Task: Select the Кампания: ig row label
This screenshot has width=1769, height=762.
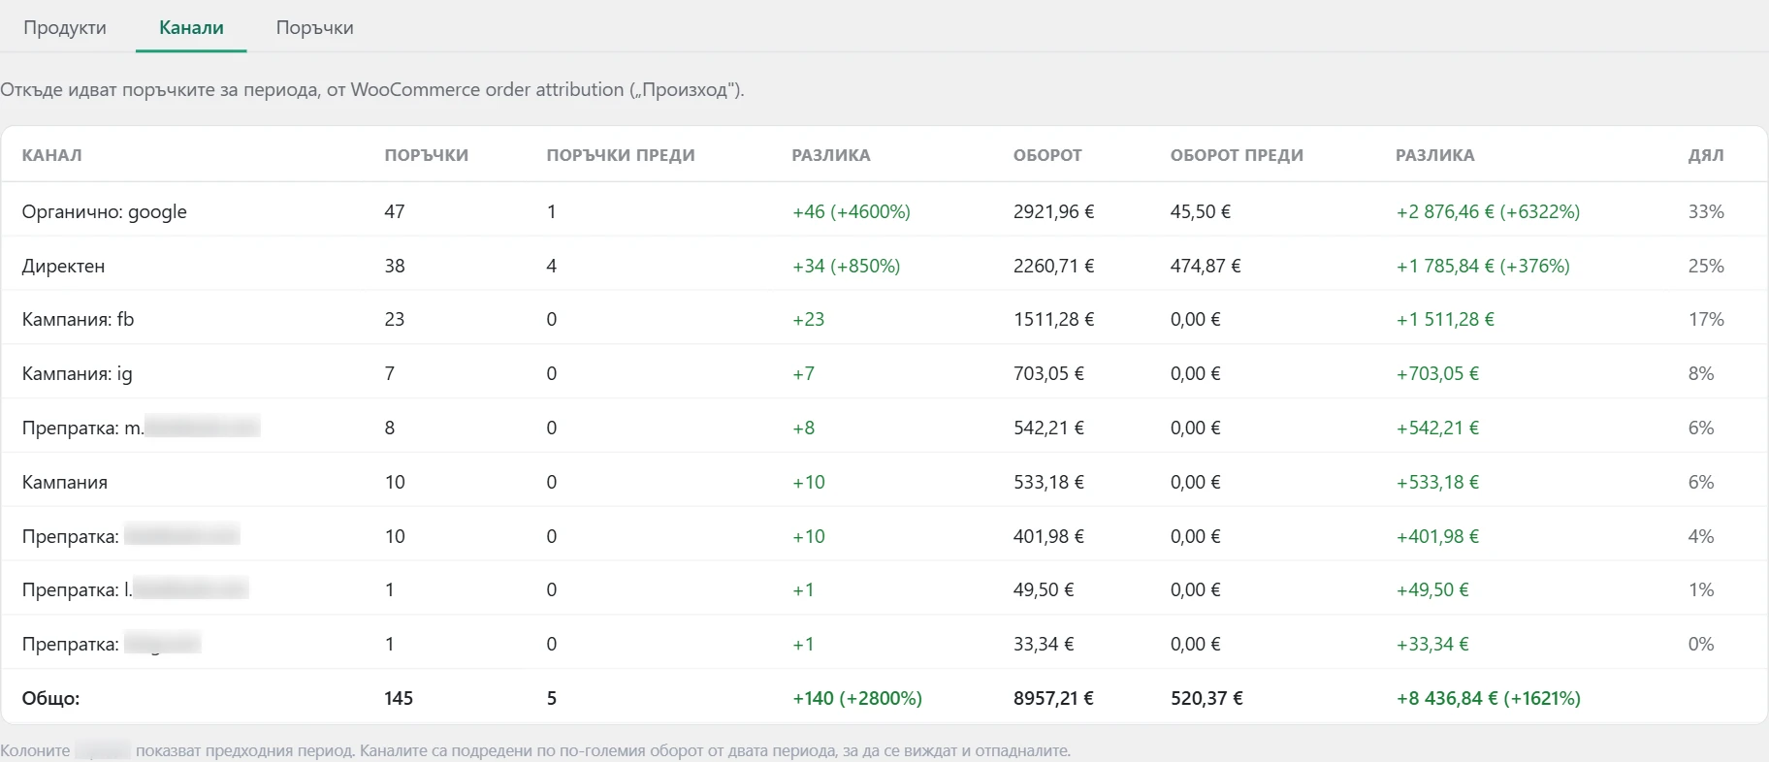Action: 77,373
